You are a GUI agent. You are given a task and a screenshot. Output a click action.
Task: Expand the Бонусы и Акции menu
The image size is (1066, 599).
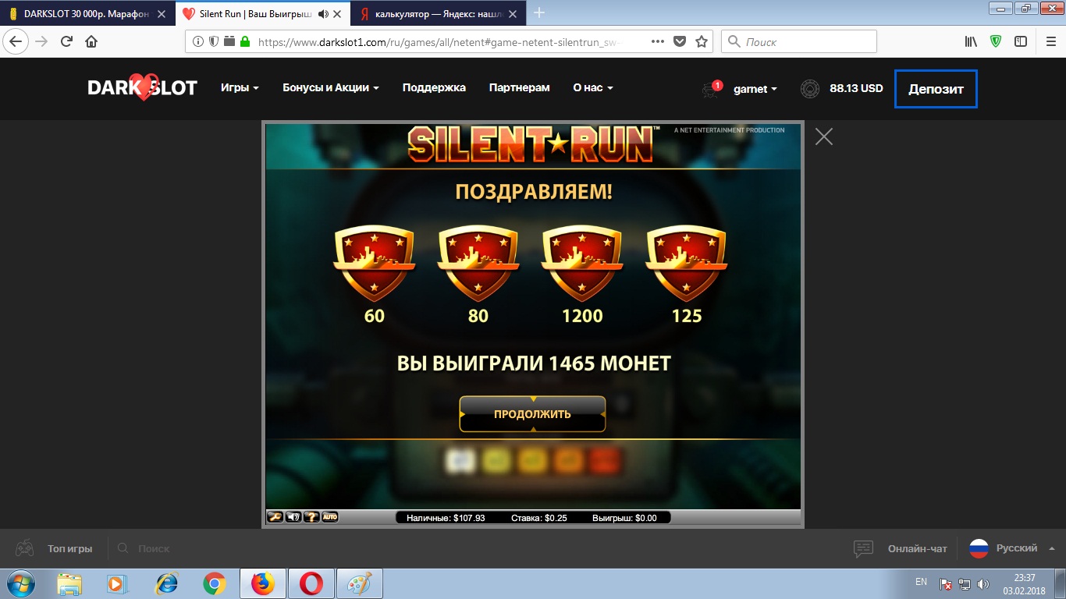pos(331,88)
